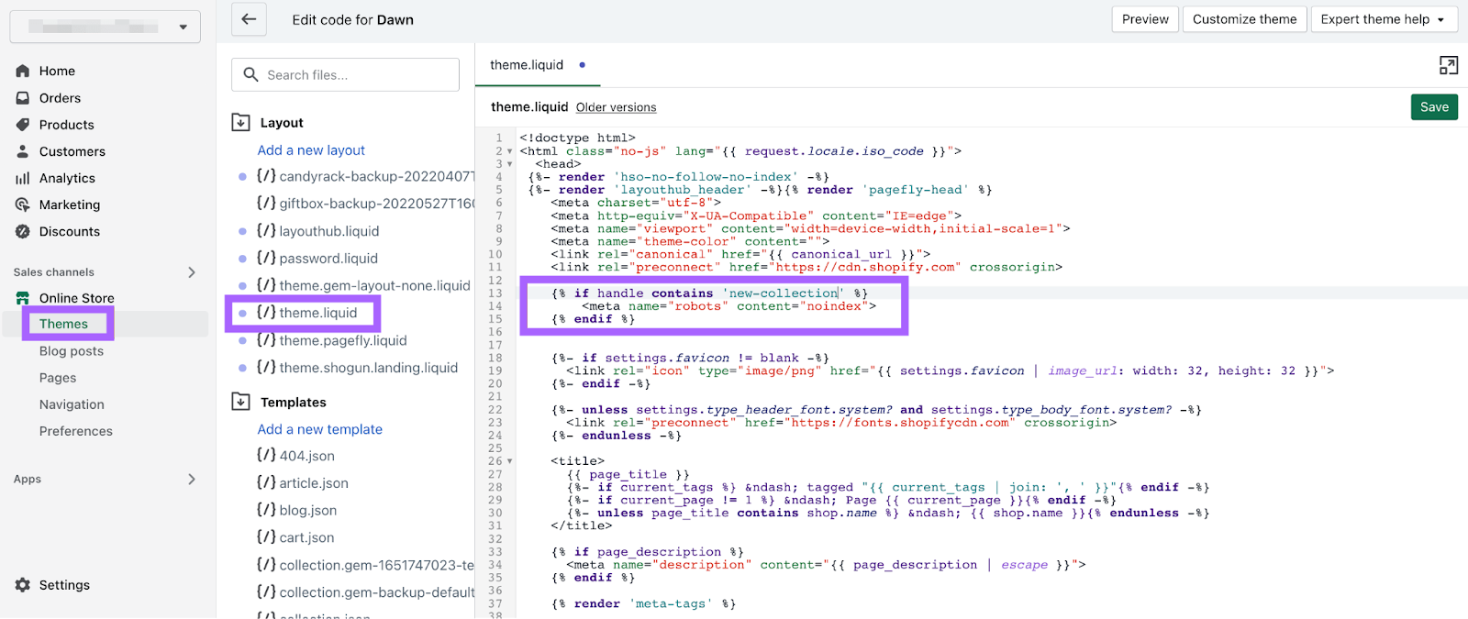Expand the Sales channels chevron
This screenshot has height=619, width=1468.
(x=192, y=272)
